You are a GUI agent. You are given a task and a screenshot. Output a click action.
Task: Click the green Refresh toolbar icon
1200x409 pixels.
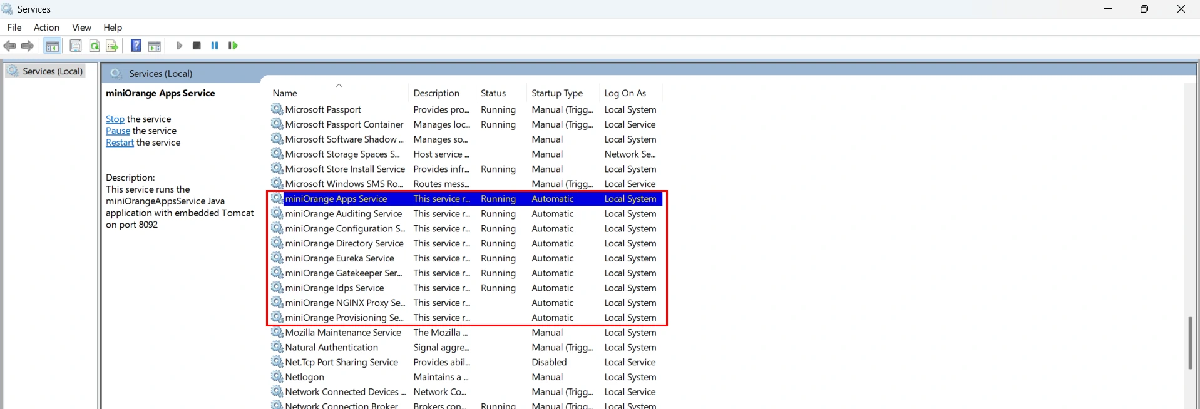click(x=95, y=46)
